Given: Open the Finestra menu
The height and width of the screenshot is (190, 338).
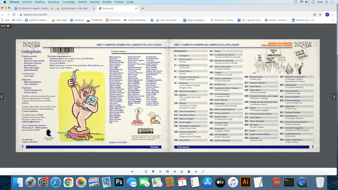Looking at the screenshot, I should 119,2.
